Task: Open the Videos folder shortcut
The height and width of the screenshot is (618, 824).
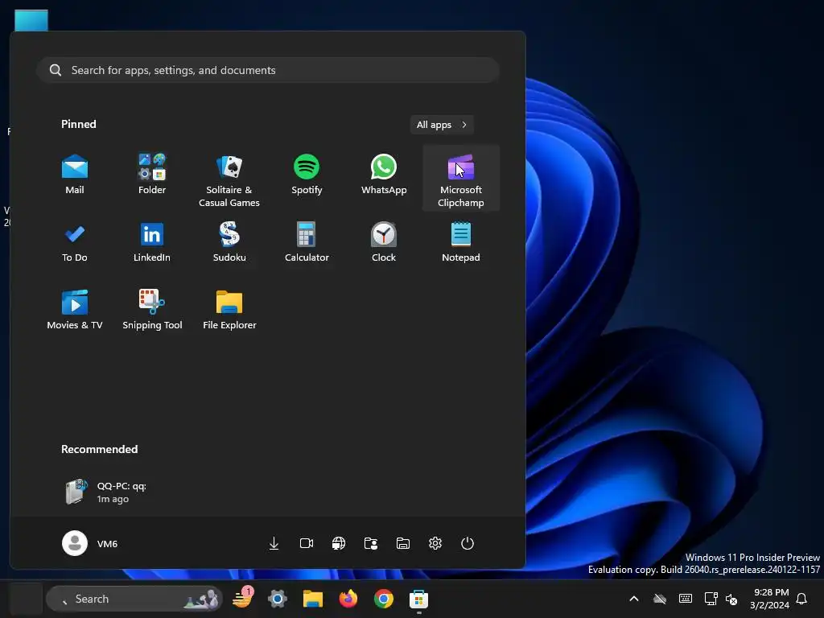Action: pos(307,543)
